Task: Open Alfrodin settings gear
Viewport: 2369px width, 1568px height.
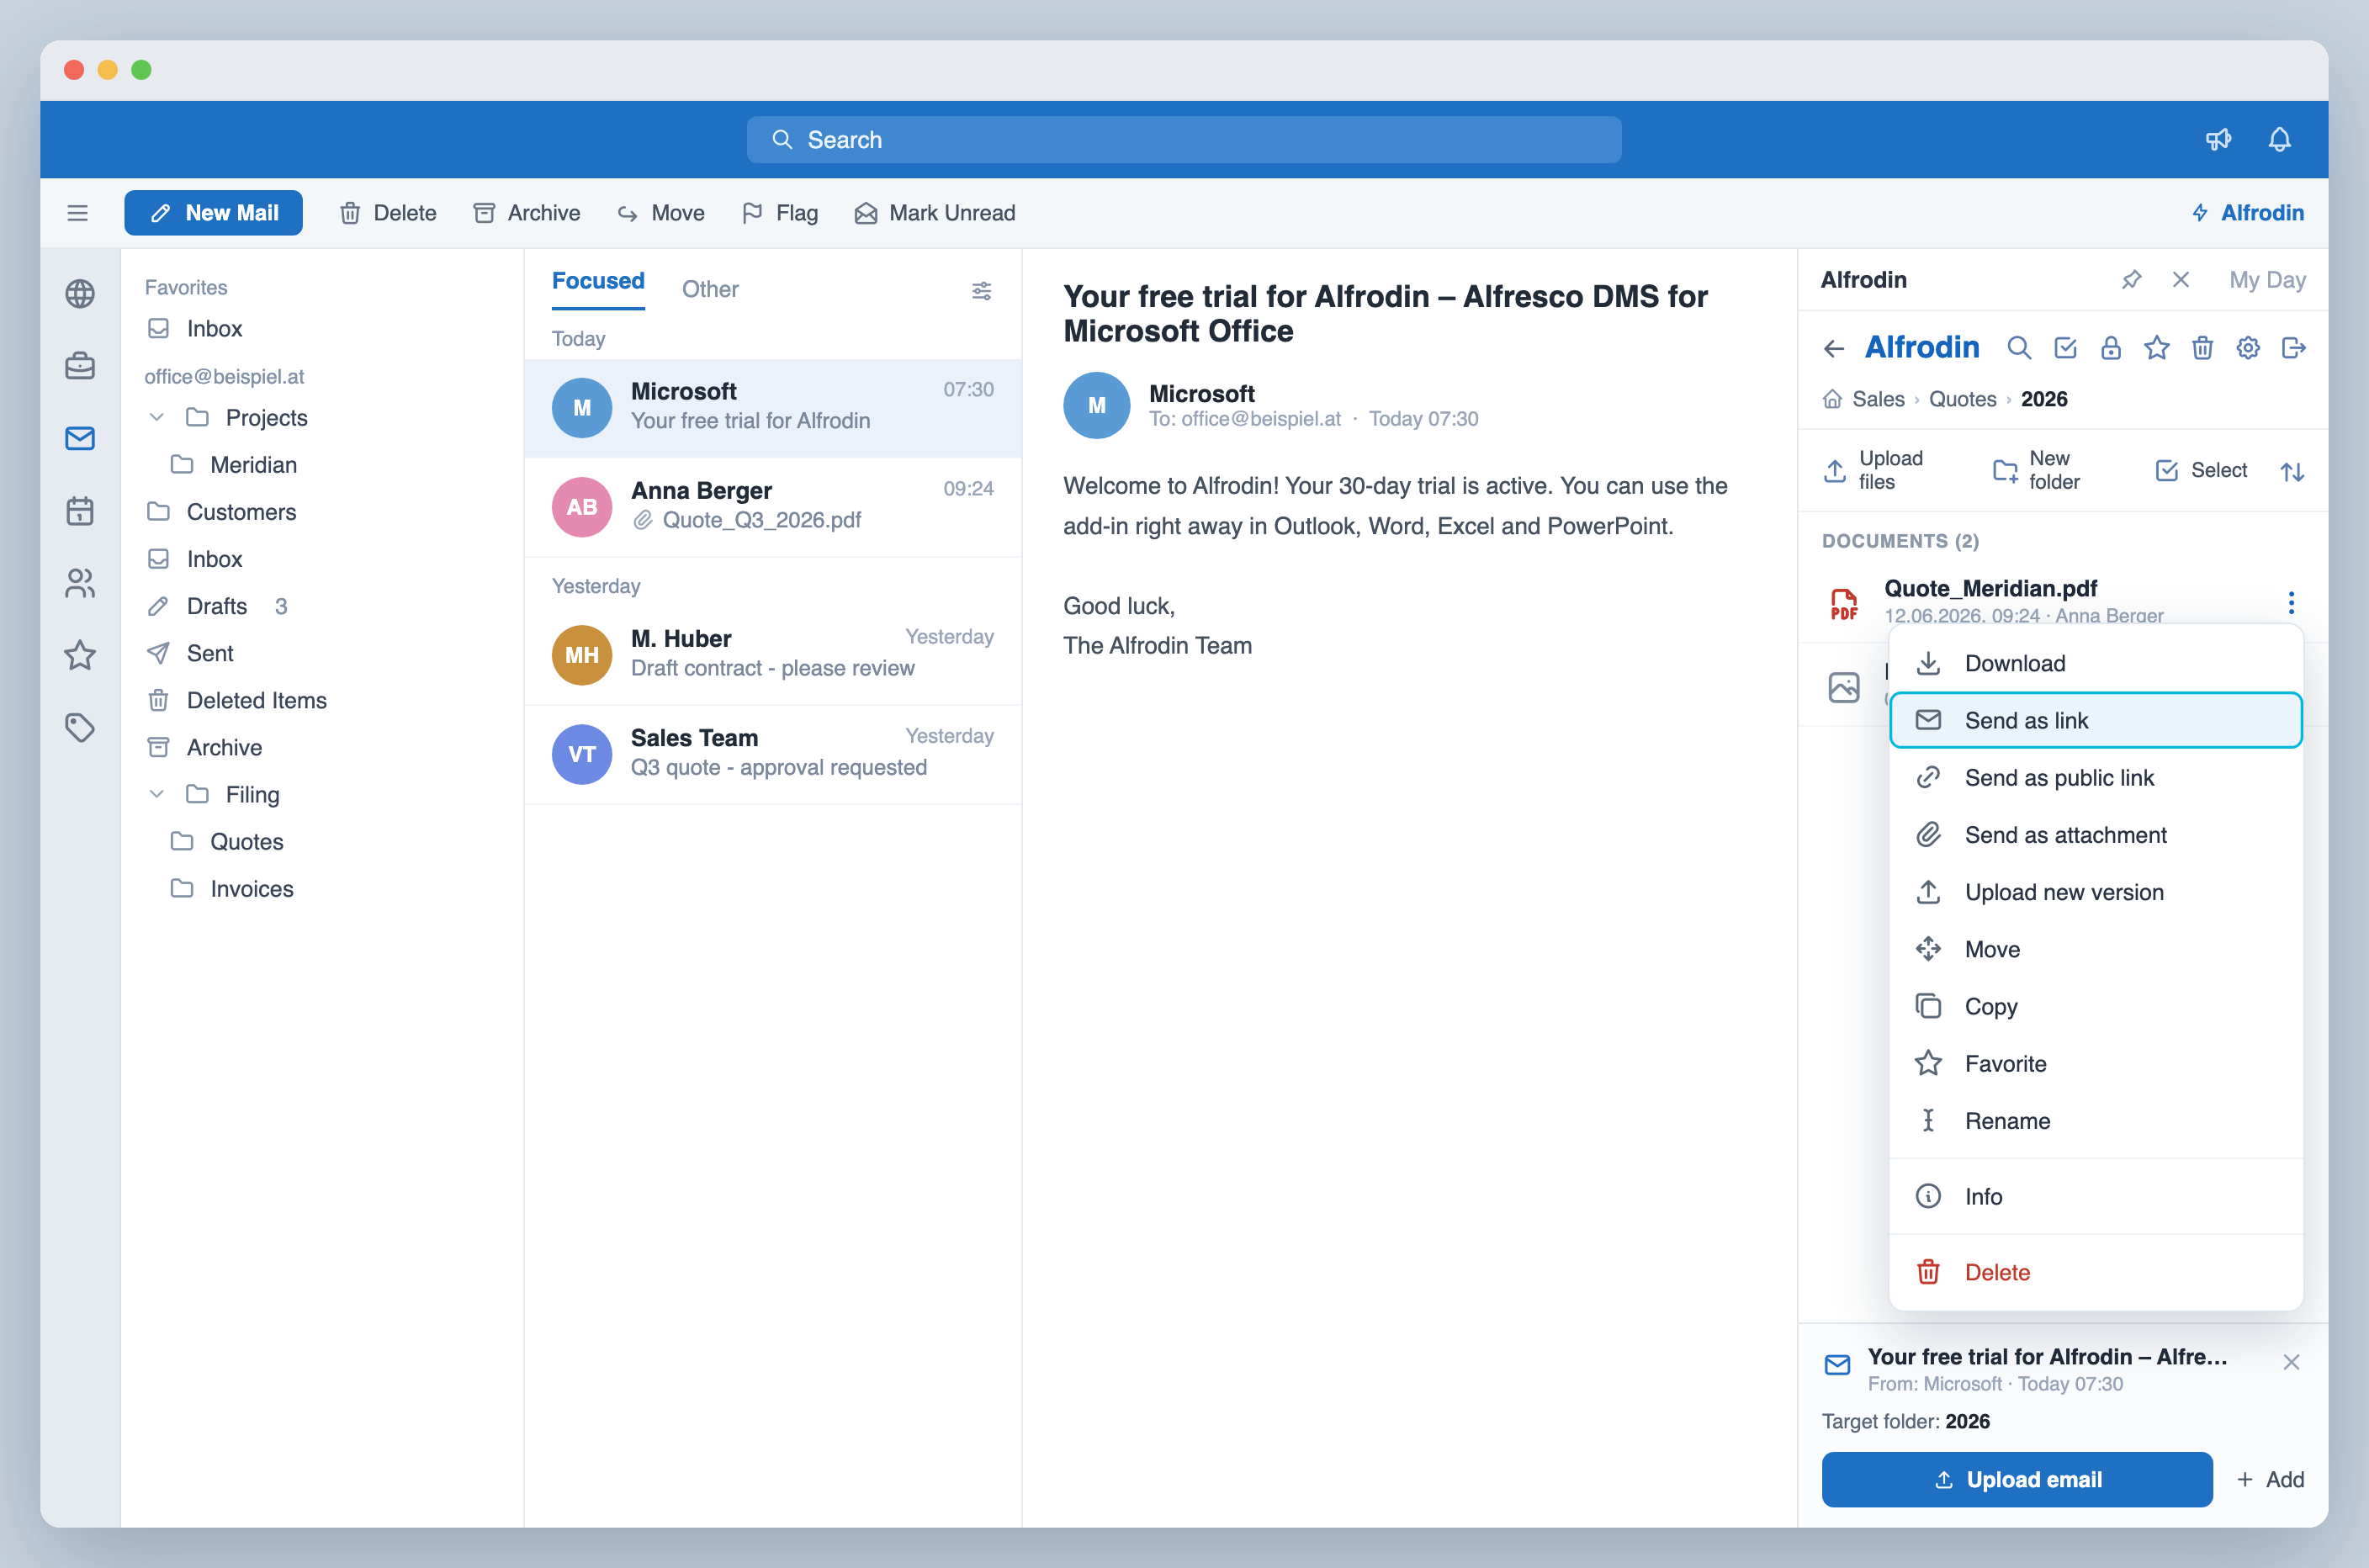Action: coord(2248,348)
